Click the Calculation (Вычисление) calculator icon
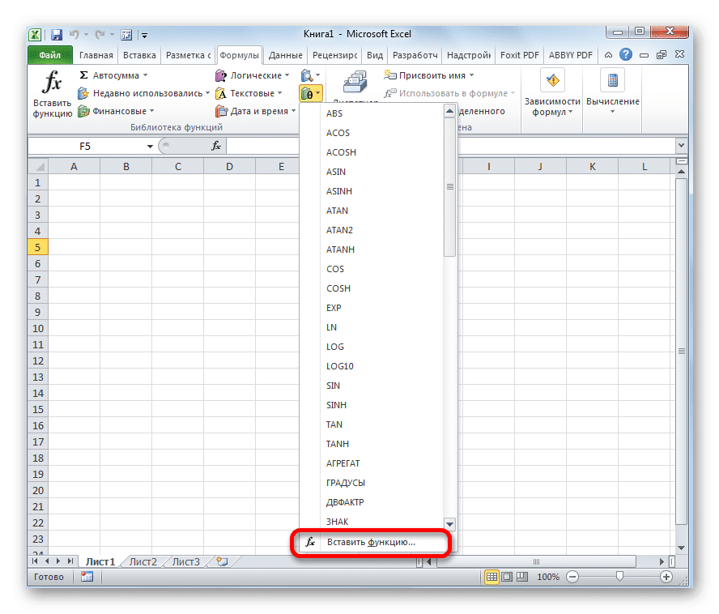 613,81
